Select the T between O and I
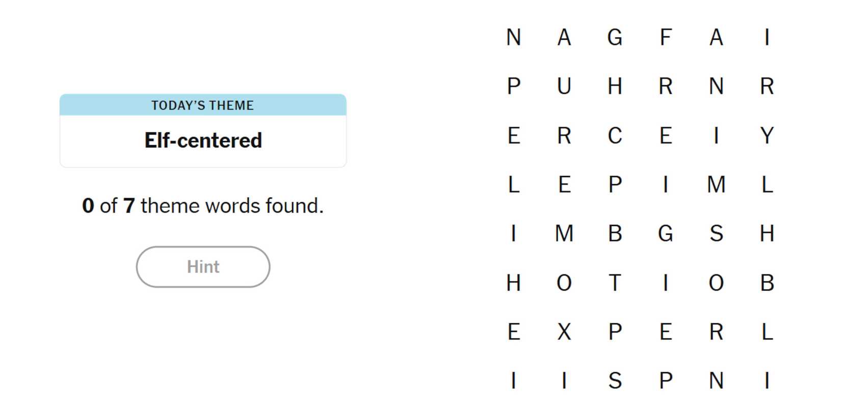Screen dimensions: 841x420 click(615, 283)
